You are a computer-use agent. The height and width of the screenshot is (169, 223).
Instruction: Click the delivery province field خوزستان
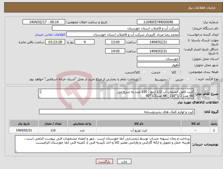point(158,59)
